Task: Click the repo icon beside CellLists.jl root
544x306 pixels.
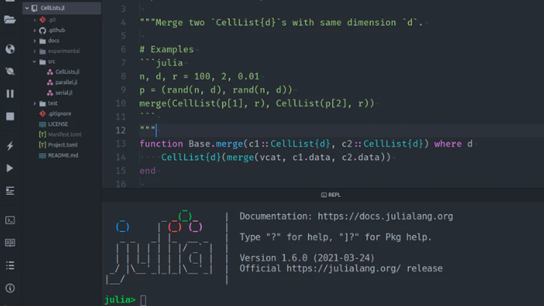Action: point(34,8)
